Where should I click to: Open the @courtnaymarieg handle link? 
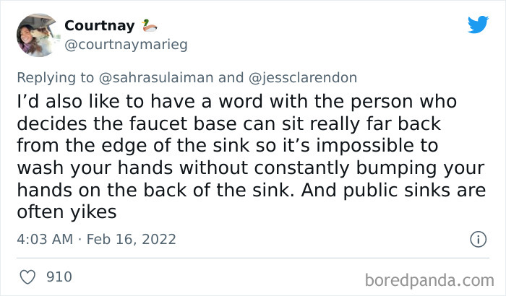pyautogui.click(x=126, y=45)
